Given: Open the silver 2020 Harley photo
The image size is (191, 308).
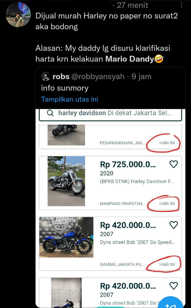Looking at the screenshot, I should (66, 181).
